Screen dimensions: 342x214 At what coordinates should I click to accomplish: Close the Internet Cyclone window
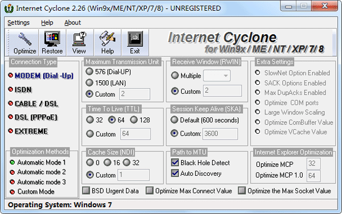pyautogui.click(x=324, y=6)
